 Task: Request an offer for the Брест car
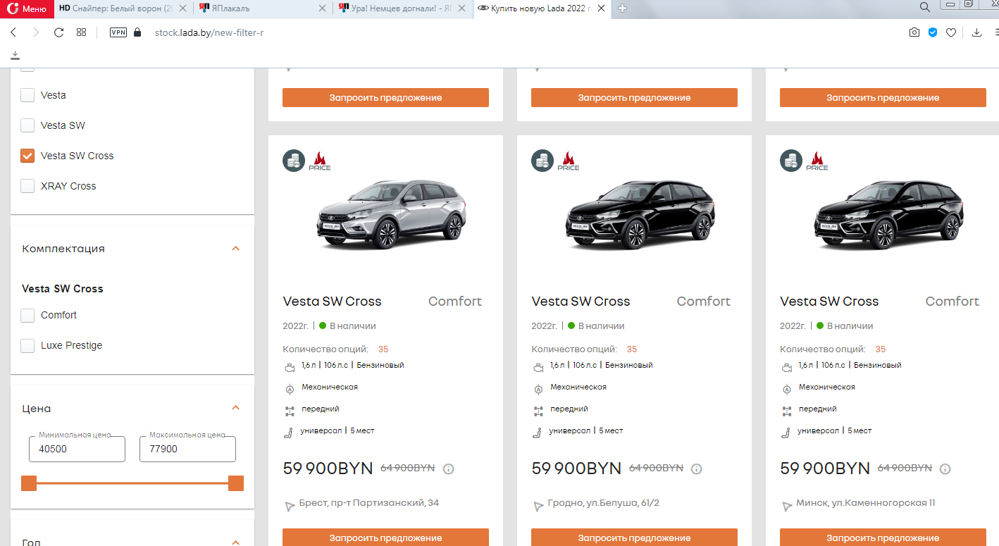[x=385, y=538]
